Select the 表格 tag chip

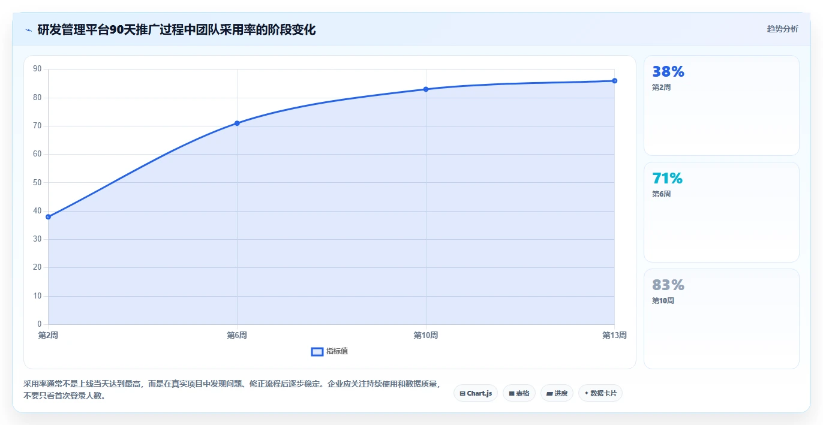(x=519, y=393)
